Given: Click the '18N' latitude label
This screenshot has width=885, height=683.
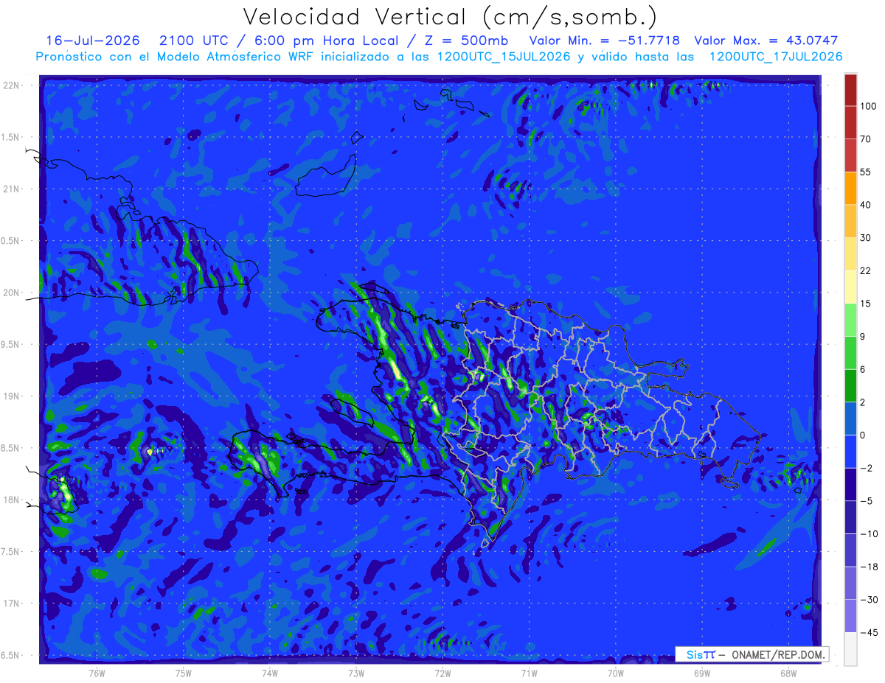Looking at the screenshot, I should coord(11,500).
